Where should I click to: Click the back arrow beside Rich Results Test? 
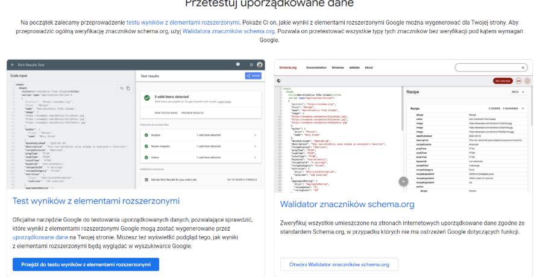(12, 64)
